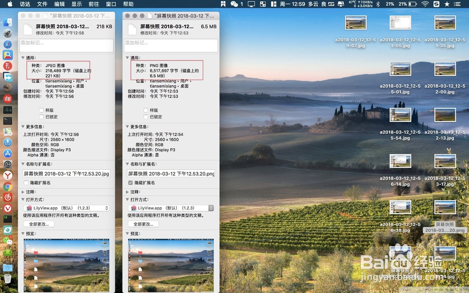Open Activity Monitor in the Dock
Image resolution: width=469 pixels, height=293 pixels.
(x=8, y=110)
